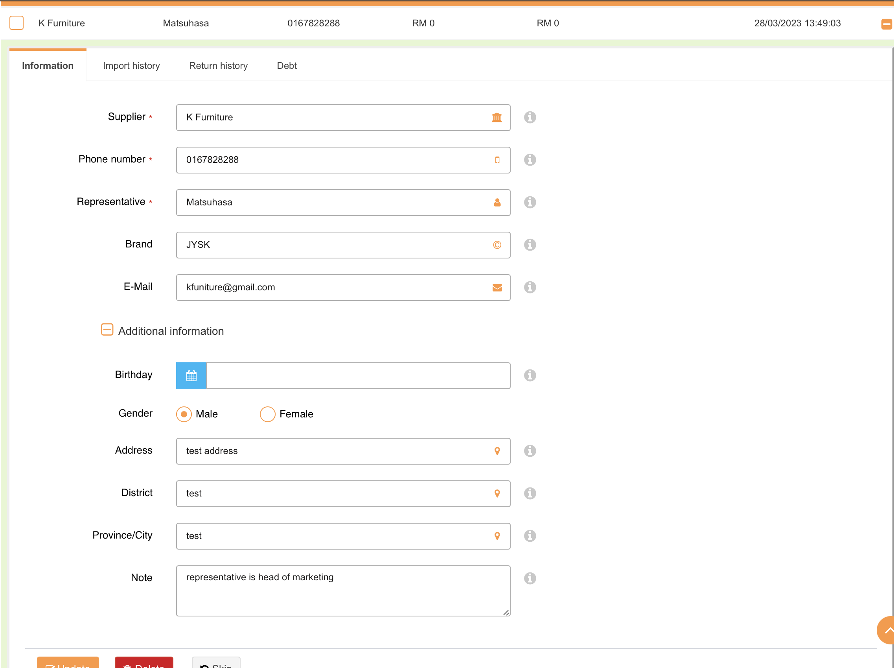Click the info icon next to Address

[530, 451]
